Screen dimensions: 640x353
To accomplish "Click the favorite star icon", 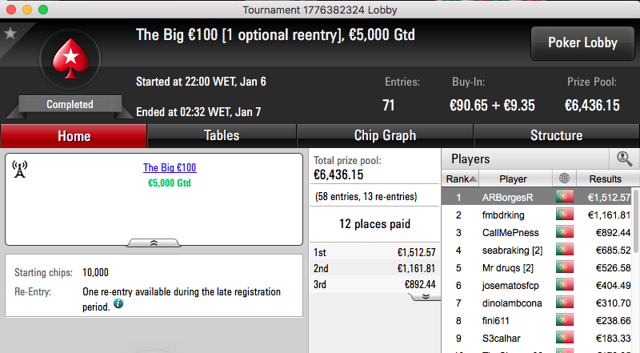I will (x=10, y=34).
